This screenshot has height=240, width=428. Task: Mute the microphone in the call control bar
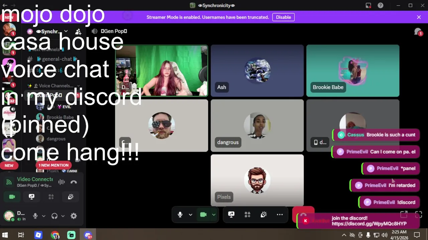[x=180, y=215]
